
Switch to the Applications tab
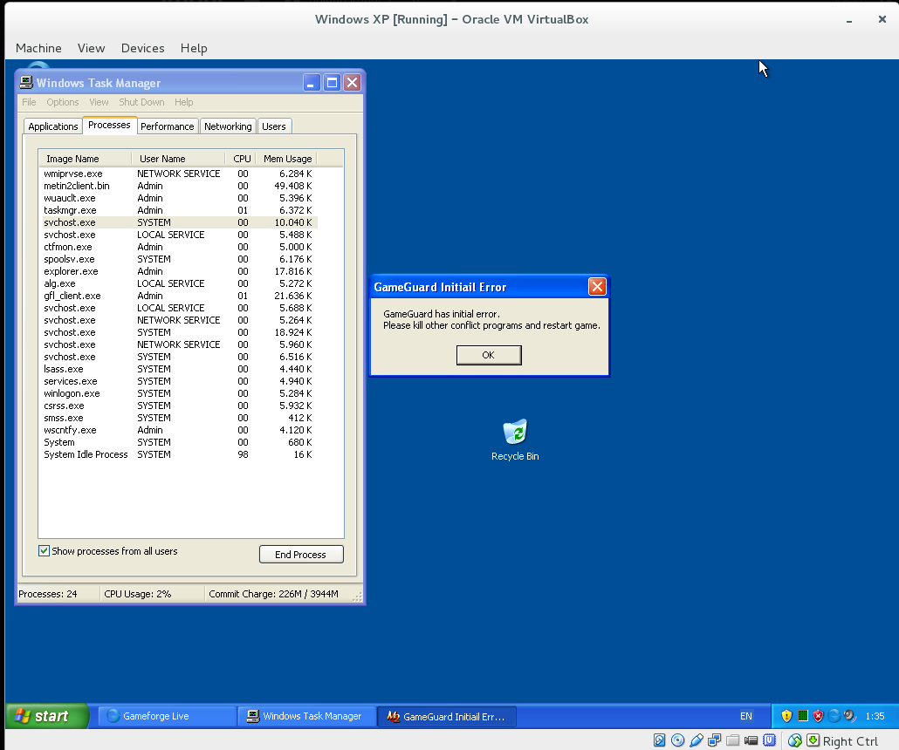pos(52,126)
